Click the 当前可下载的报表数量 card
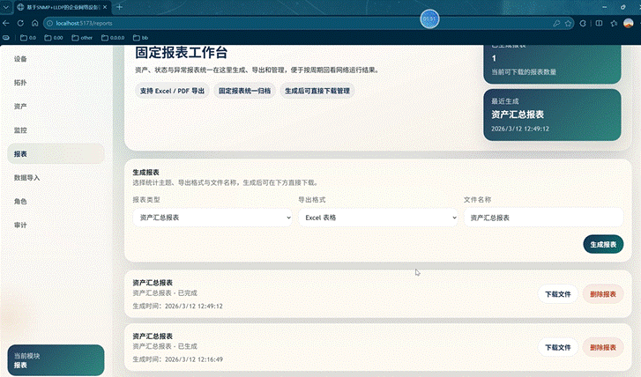 pyautogui.click(x=552, y=63)
